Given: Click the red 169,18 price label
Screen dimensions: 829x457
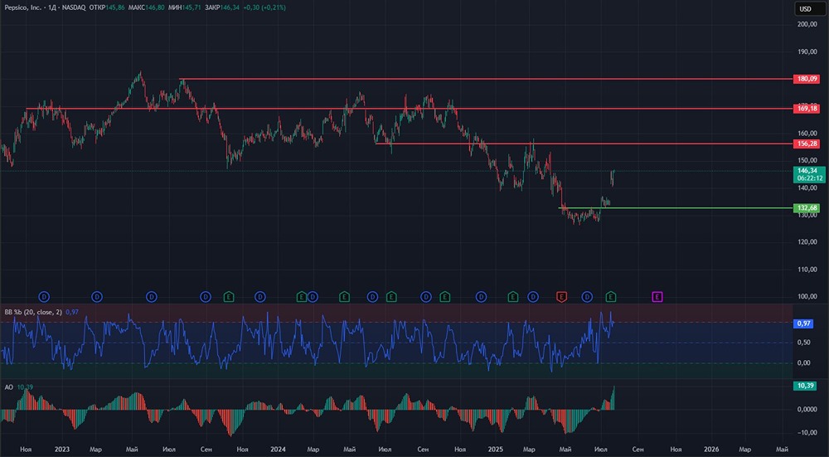Looking at the screenshot, I should [x=807, y=109].
